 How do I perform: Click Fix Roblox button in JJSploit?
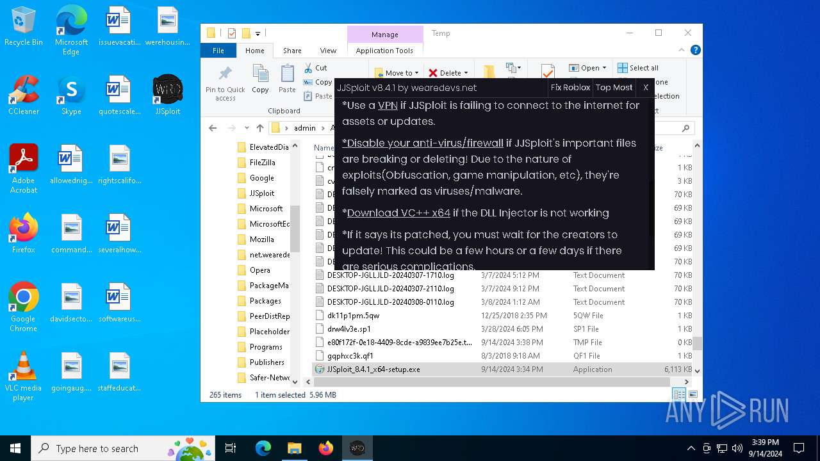pyautogui.click(x=570, y=88)
